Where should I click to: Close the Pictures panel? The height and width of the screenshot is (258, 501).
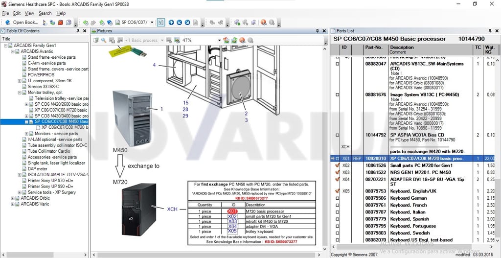[x=324, y=31]
